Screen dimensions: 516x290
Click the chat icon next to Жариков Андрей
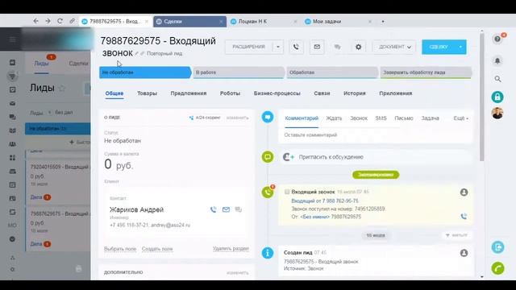coord(239,209)
